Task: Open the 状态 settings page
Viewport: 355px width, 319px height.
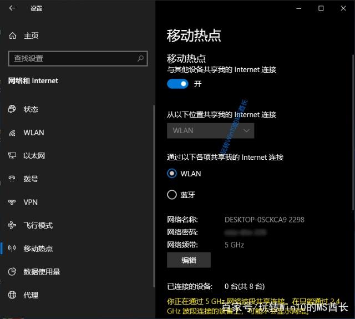Action: 77,109
